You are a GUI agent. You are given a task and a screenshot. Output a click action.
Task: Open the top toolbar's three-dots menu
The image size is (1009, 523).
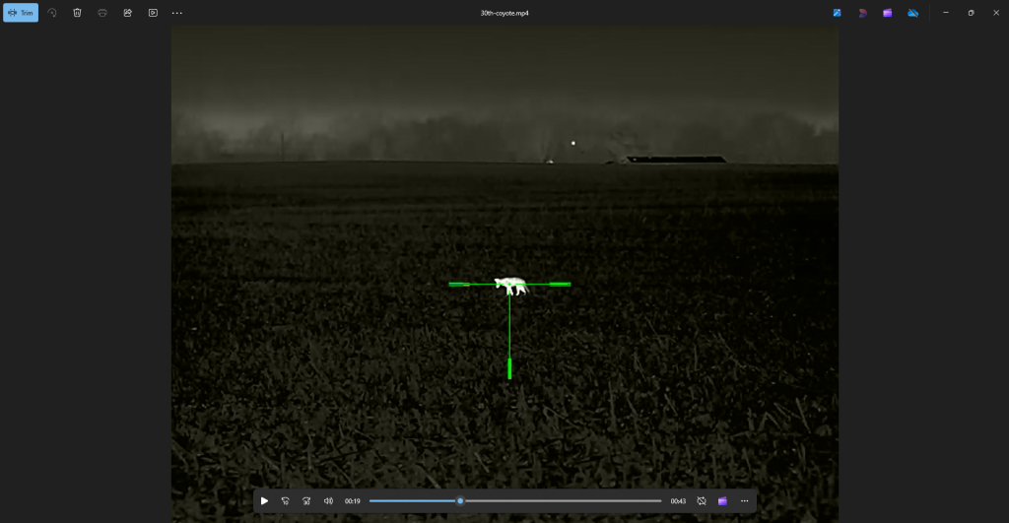(177, 13)
